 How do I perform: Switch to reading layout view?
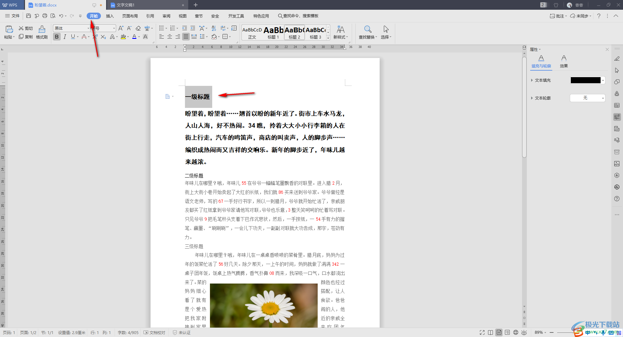point(491,332)
